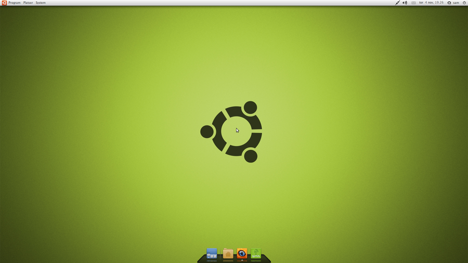Click the date and time 'tor 4 nov, 19.26'
Screen dimensions: 468x263
click(x=431, y=3)
